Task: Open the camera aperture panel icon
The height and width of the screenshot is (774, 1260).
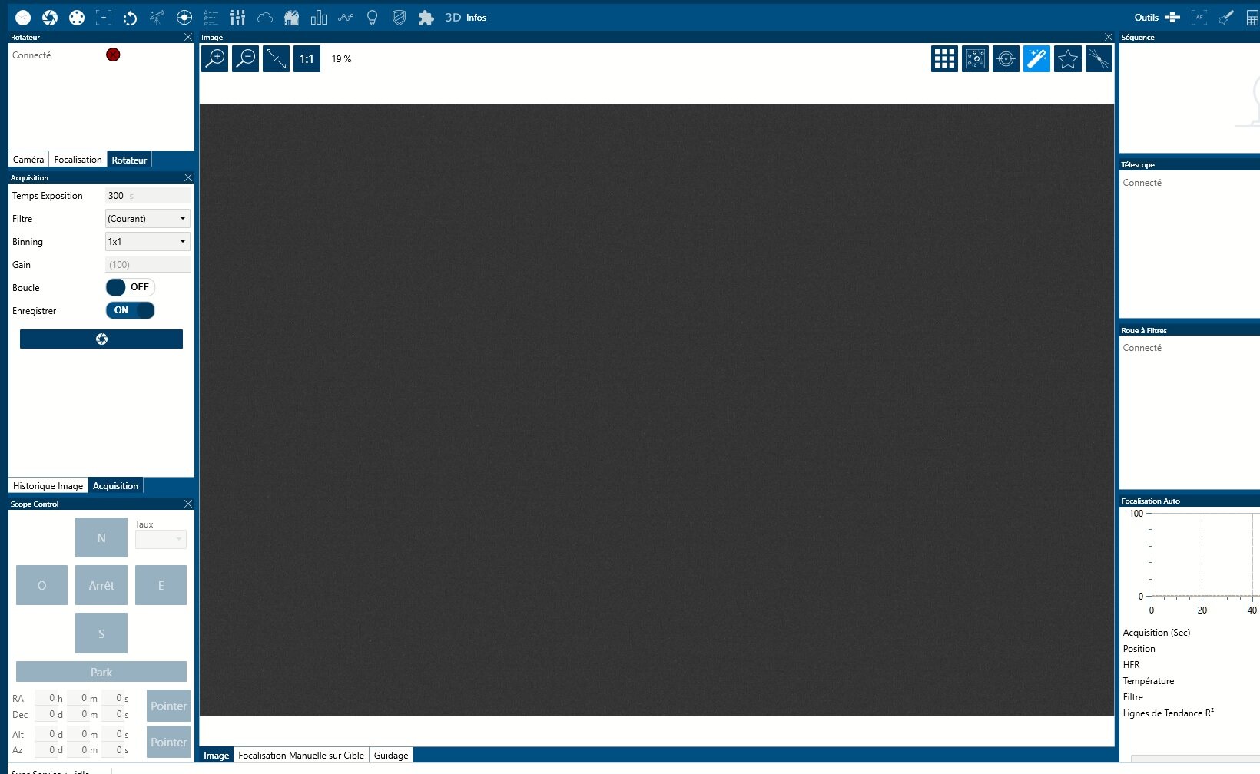Action: point(50,17)
